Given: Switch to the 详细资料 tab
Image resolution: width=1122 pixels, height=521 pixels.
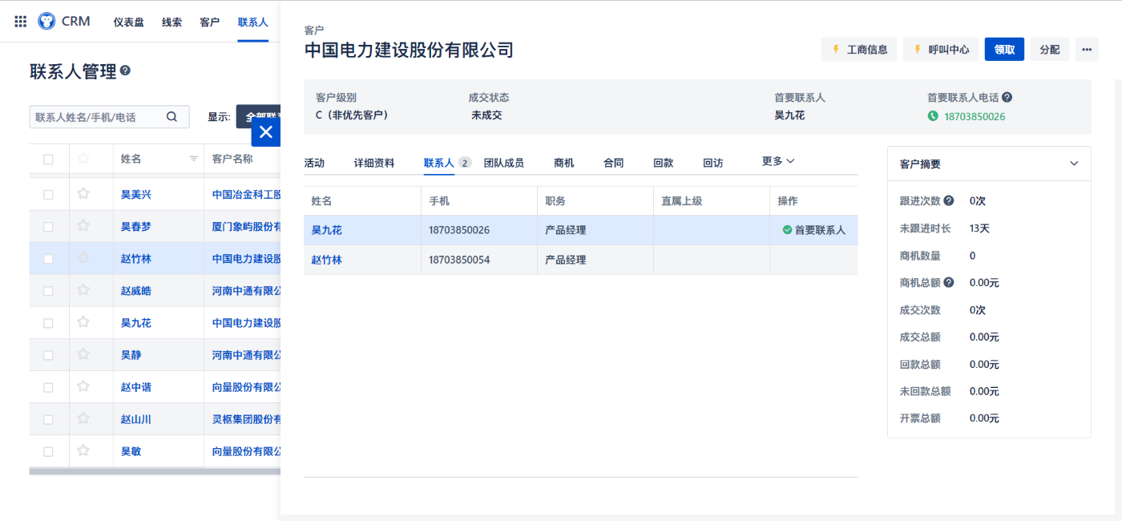Looking at the screenshot, I should (374, 163).
